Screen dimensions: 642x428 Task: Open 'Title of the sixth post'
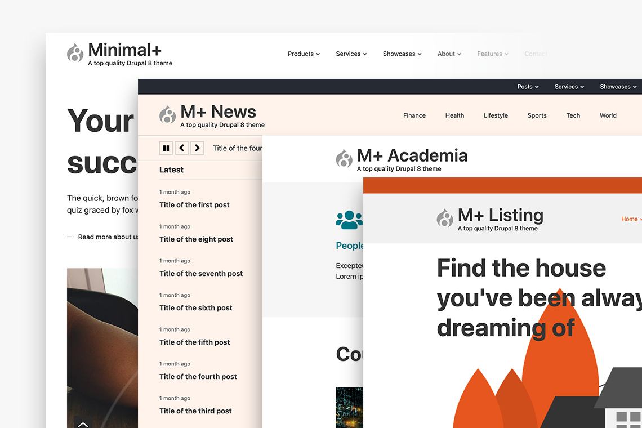(195, 308)
